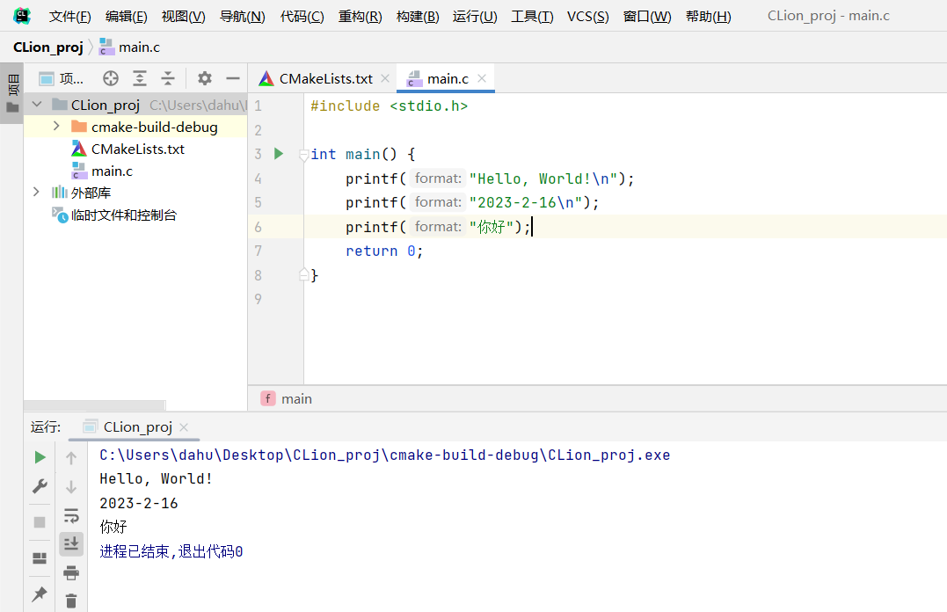Click the up arrow in run console toolbar
This screenshot has width=947, height=612.
[71, 458]
